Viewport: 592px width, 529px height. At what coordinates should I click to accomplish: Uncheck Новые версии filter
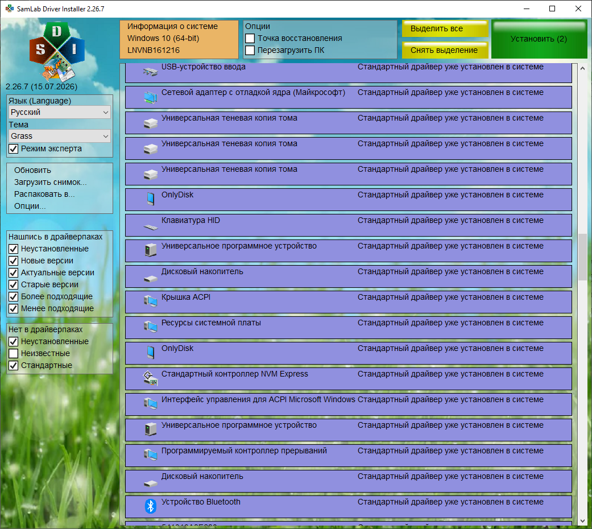pos(13,261)
